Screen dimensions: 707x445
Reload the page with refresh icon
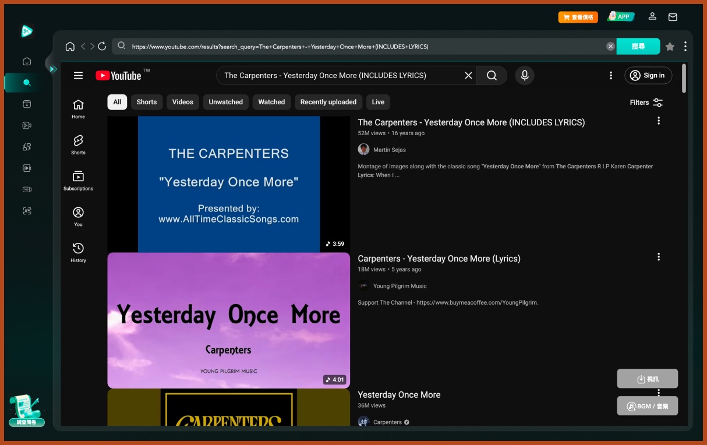tap(102, 47)
